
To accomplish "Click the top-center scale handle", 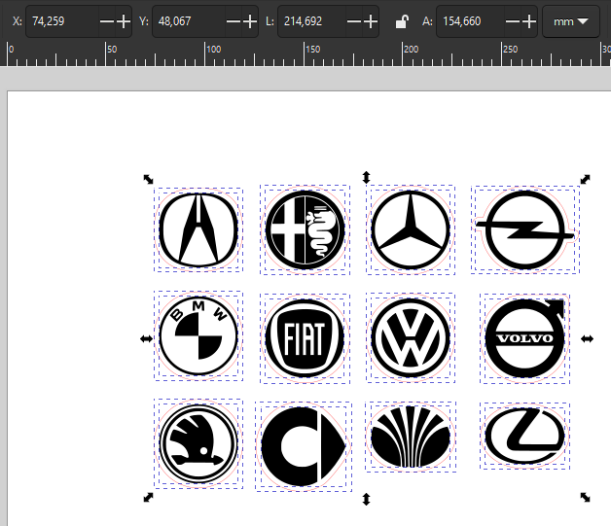I will tap(366, 177).
